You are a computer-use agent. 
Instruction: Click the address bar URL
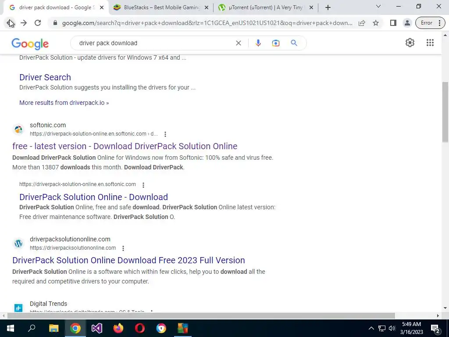pyautogui.click(x=207, y=23)
